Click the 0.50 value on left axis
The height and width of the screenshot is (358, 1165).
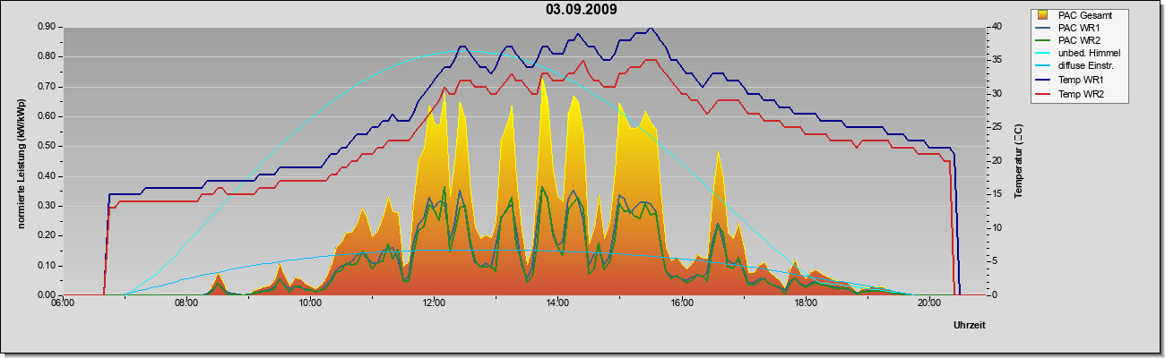click(x=47, y=146)
